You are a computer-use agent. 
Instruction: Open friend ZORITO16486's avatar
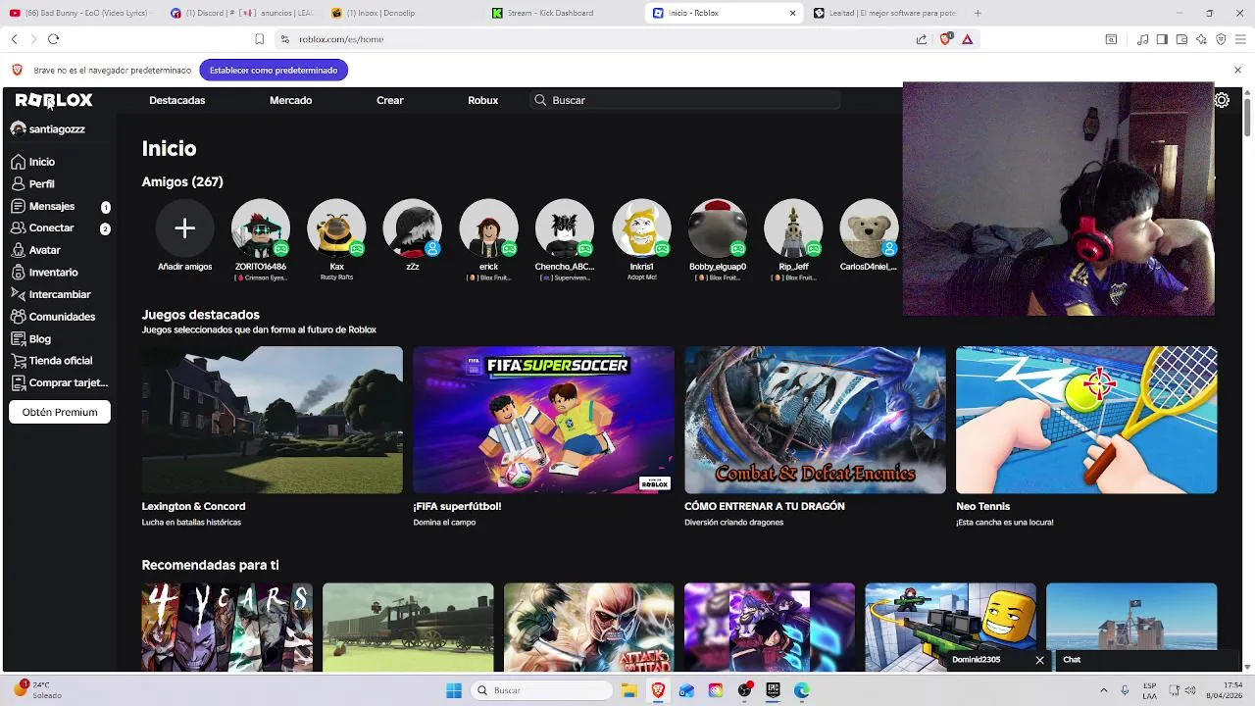click(x=261, y=228)
